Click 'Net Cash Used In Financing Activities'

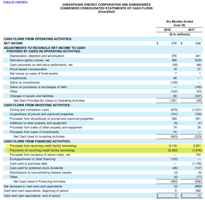[40, 181]
